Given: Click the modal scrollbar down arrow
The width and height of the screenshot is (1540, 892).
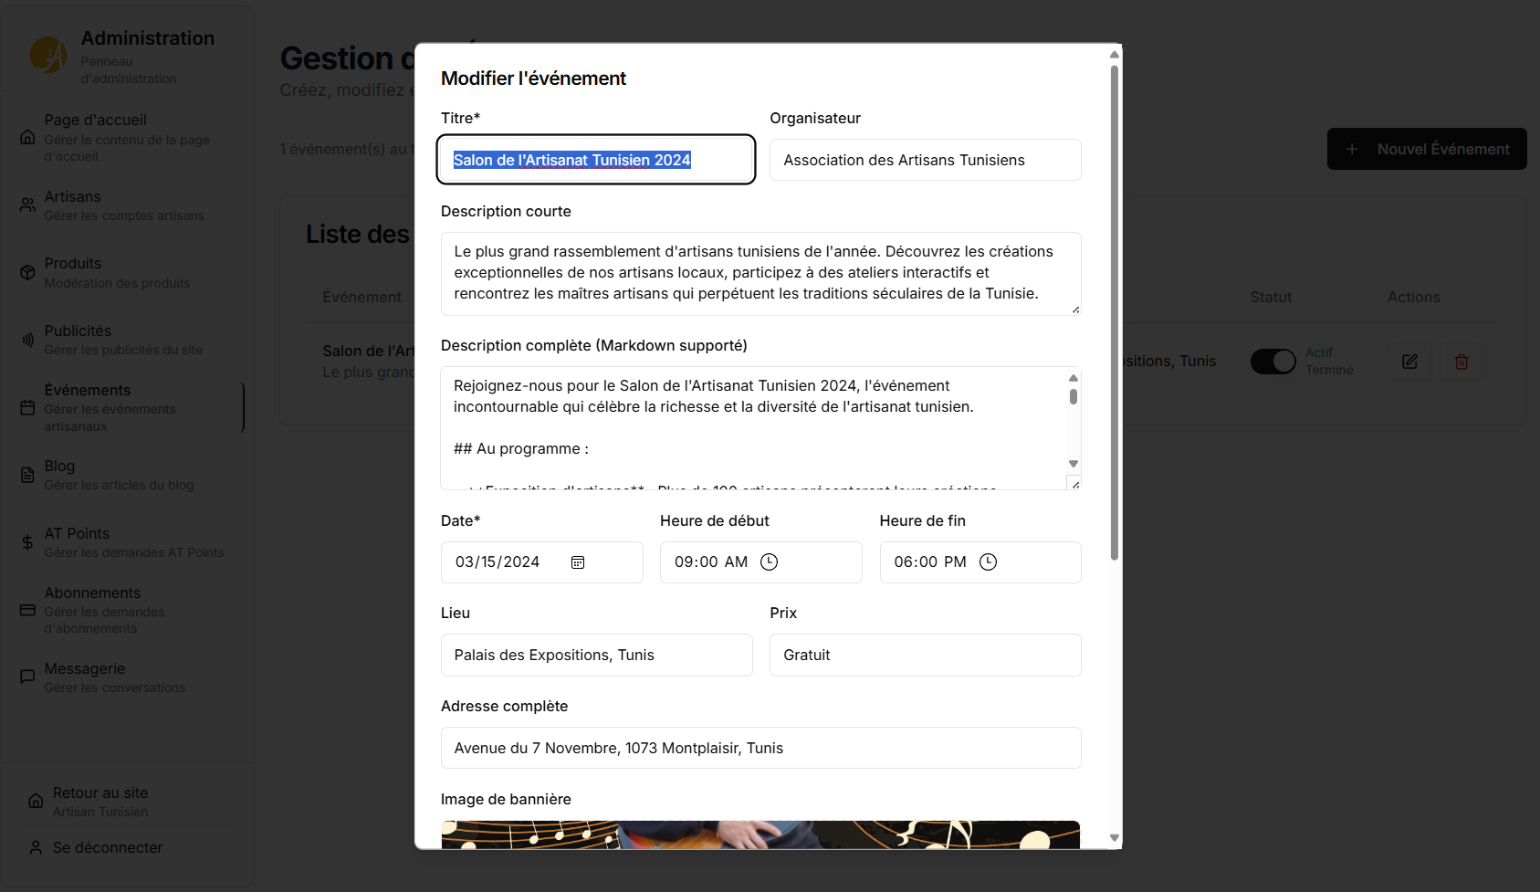Looking at the screenshot, I should [x=1114, y=837].
